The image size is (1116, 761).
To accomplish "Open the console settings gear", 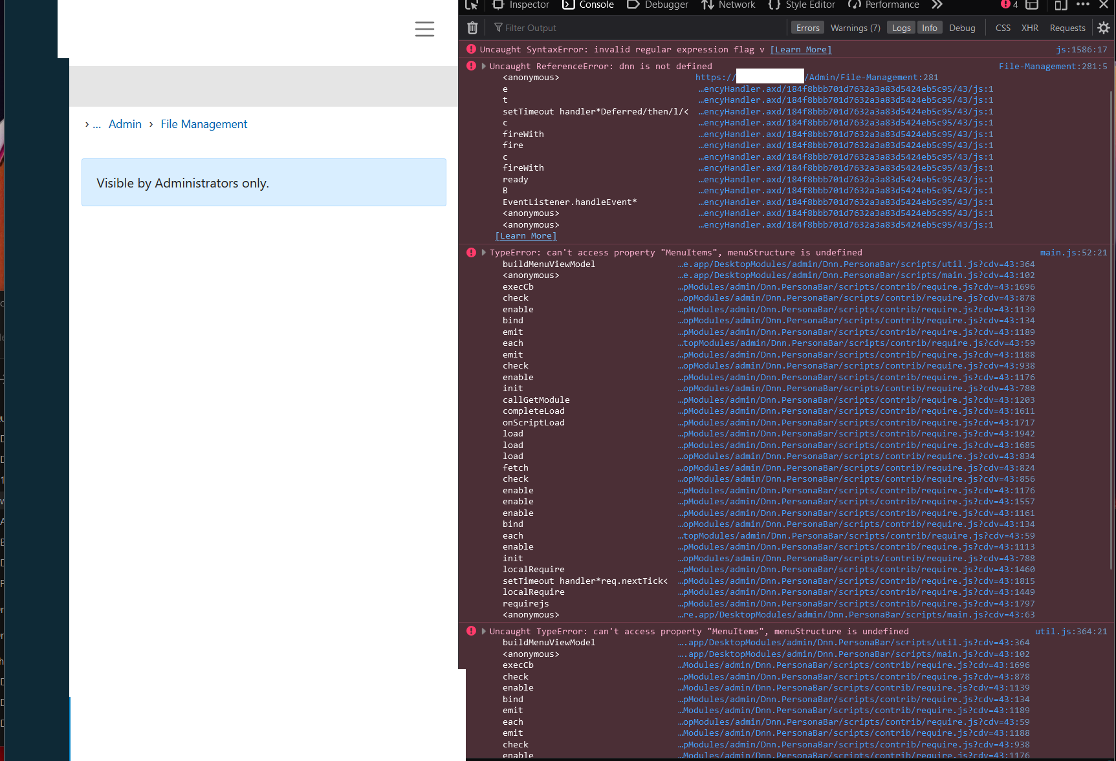I will 1103,27.
